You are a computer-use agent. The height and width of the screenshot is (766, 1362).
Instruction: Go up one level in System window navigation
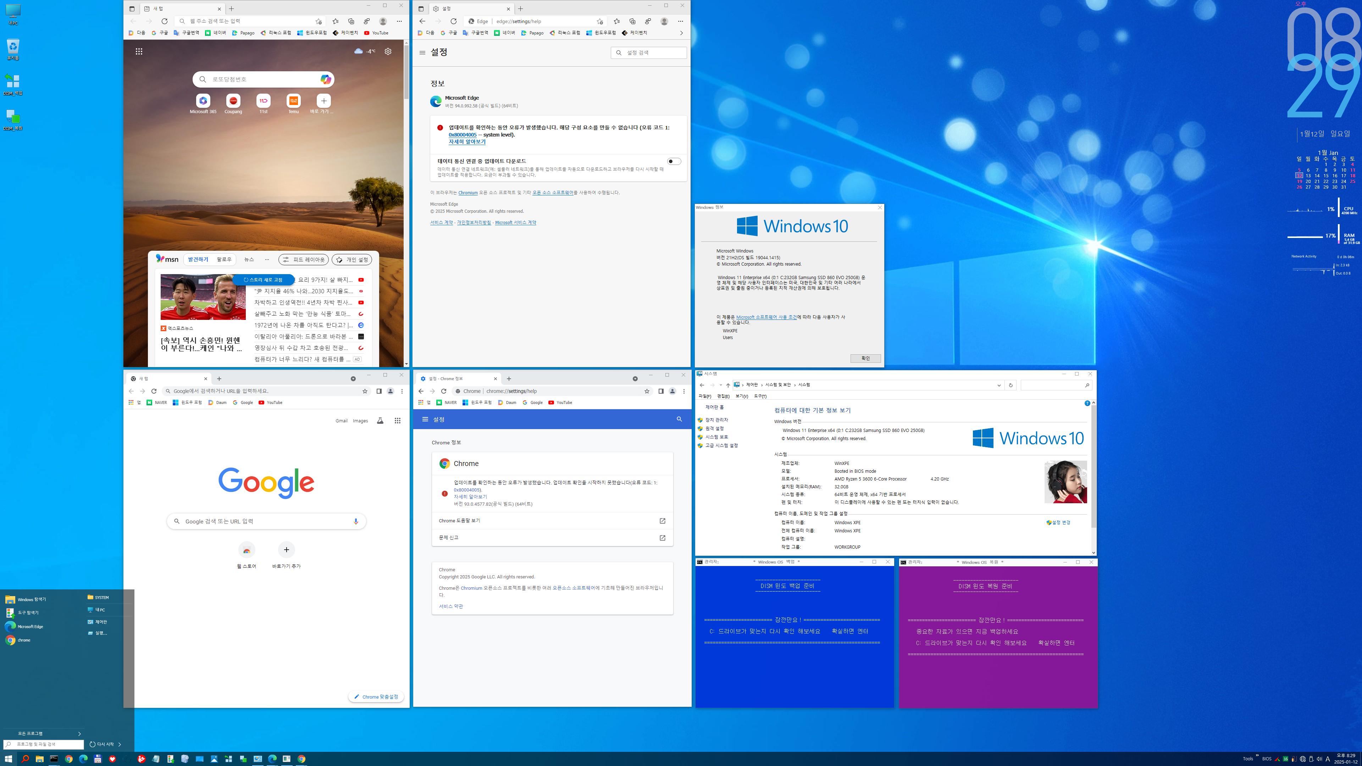click(727, 385)
